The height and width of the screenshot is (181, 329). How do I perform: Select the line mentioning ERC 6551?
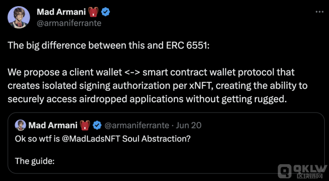pos(109,45)
